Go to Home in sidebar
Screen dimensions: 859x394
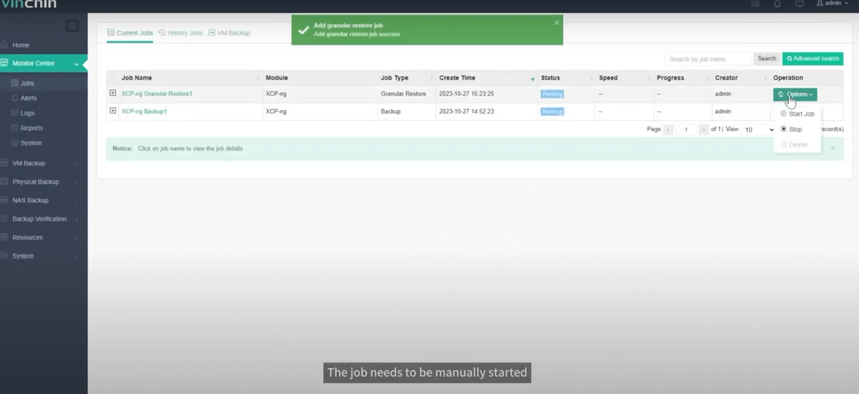pyautogui.click(x=21, y=45)
